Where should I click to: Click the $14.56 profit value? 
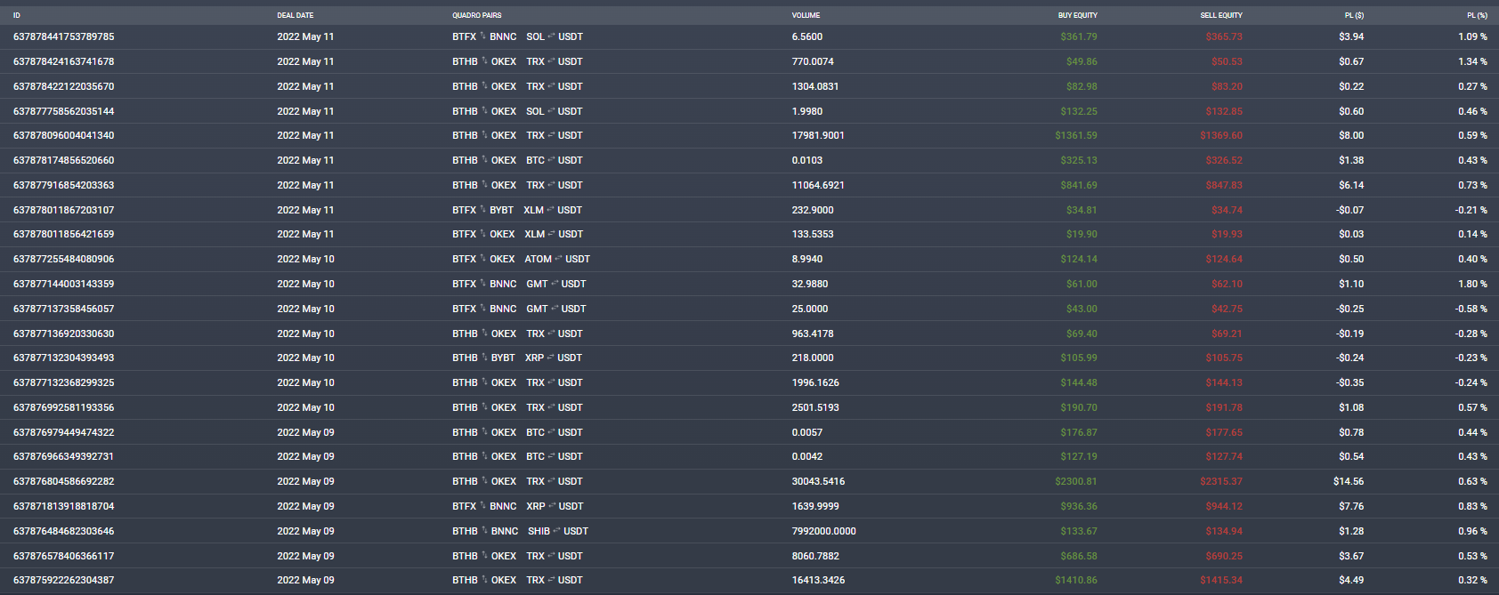(1348, 481)
